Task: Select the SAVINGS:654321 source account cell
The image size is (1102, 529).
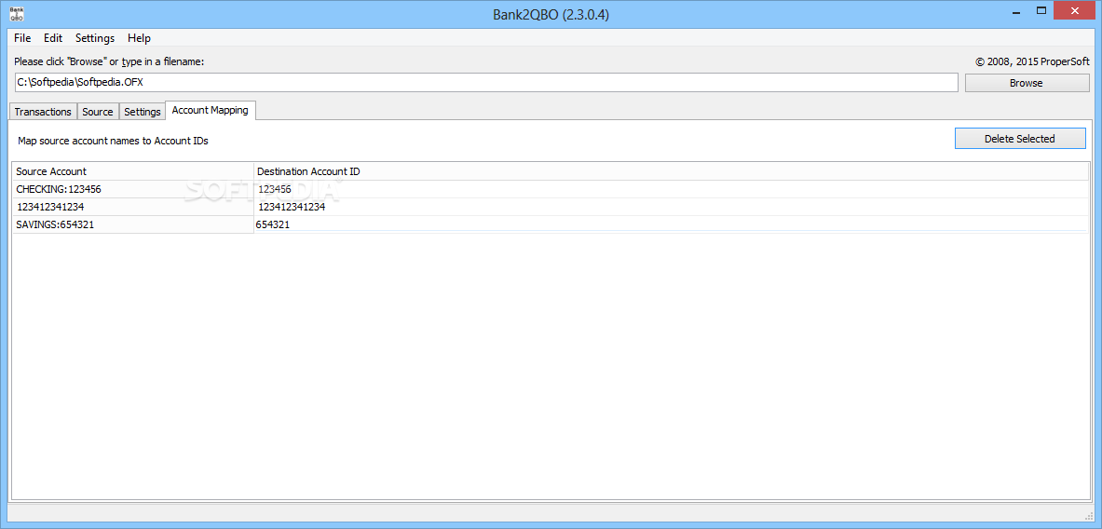Action: click(133, 224)
